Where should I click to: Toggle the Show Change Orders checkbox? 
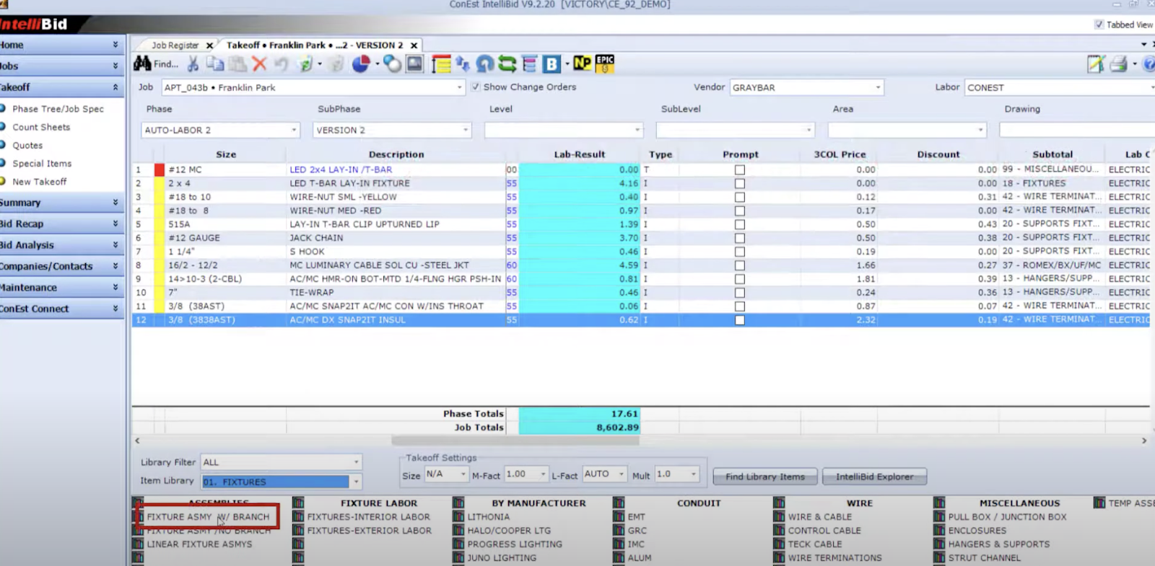pyautogui.click(x=476, y=87)
